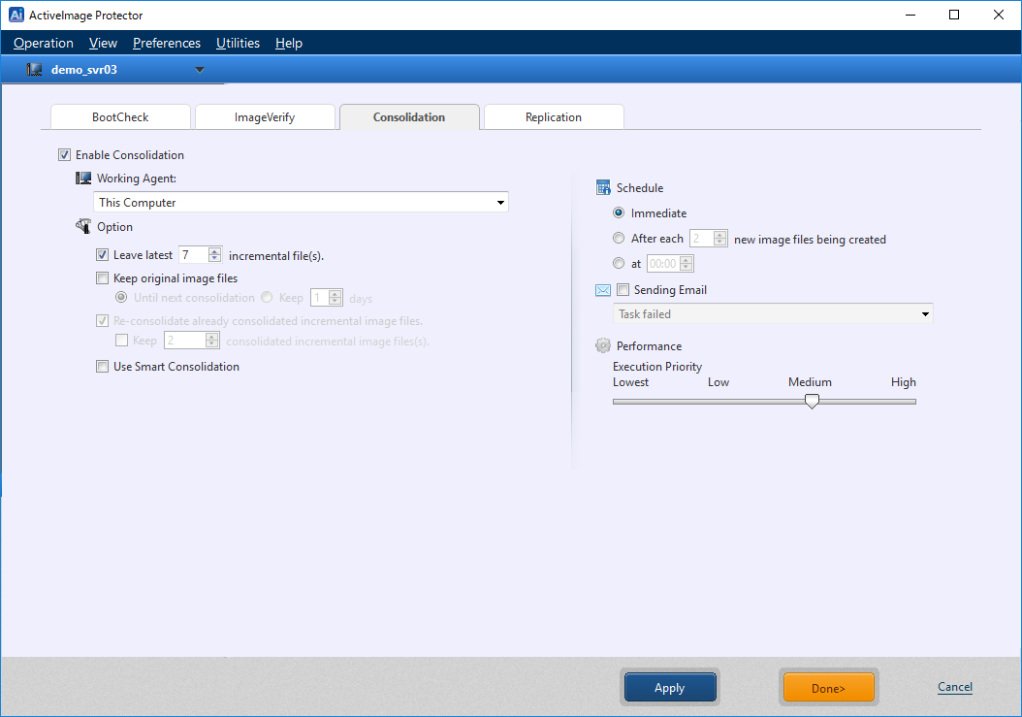Switch to the BootCheck tab

(x=120, y=117)
